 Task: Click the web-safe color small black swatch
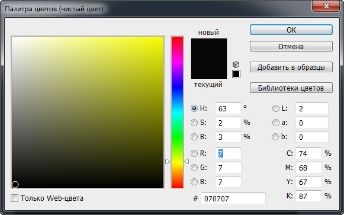coord(236,74)
